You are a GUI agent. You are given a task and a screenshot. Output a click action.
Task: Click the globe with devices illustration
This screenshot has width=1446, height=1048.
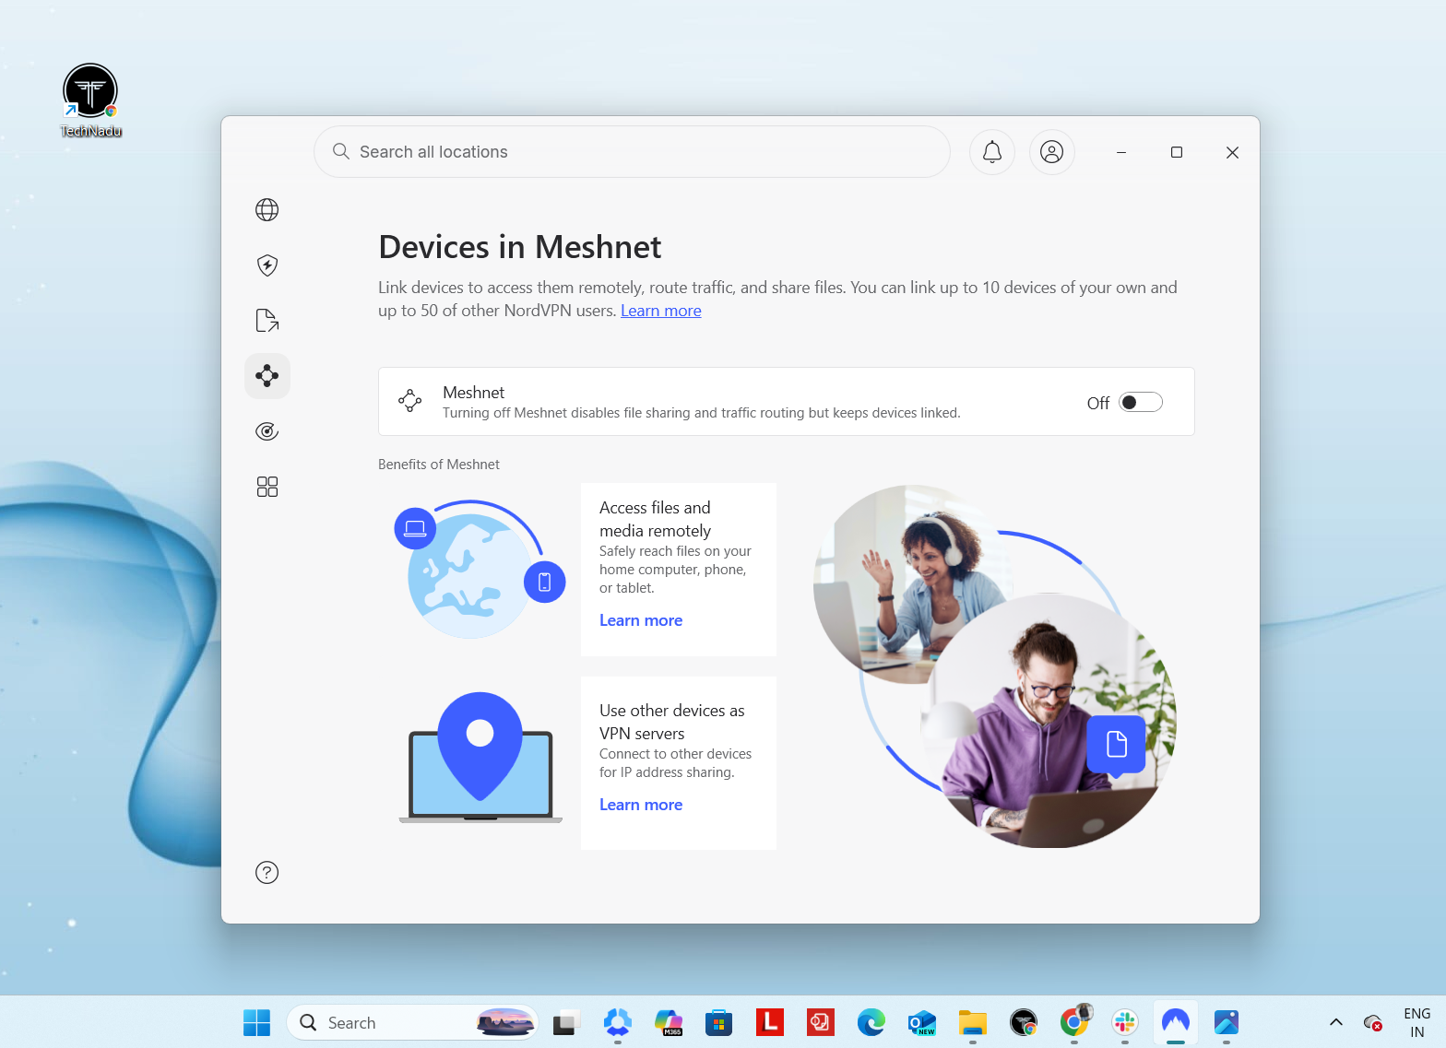tap(480, 570)
